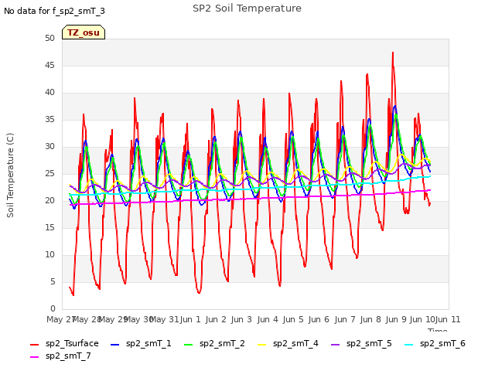
Task: Select the sp2_smT_7 legend label
Action: (x=68, y=356)
